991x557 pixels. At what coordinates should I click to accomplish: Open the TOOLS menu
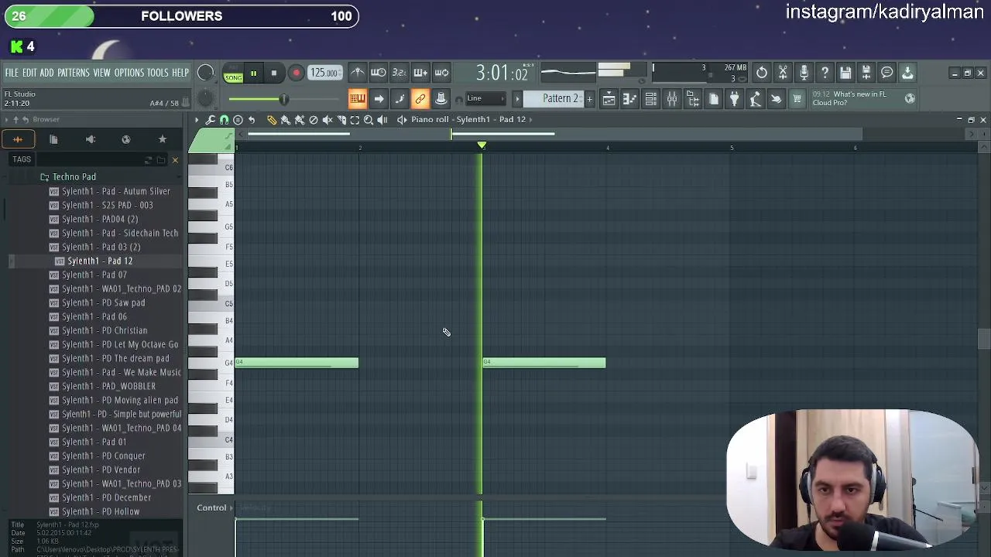(x=158, y=73)
